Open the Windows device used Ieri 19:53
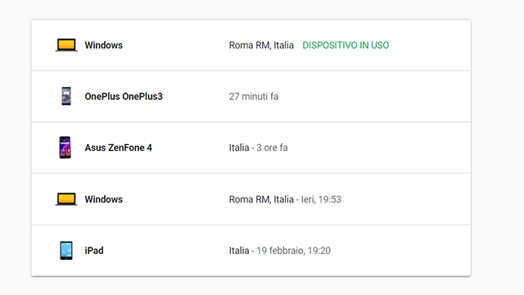This screenshot has width=524, height=295. [251, 199]
